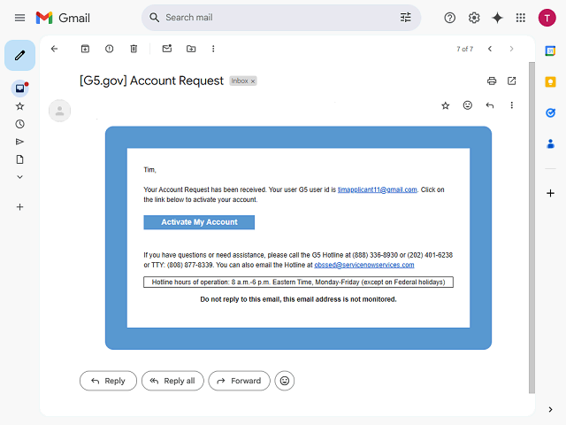The height and width of the screenshot is (425, 566).
Task: Go to the older email arrow
Action: pos(511,49)
